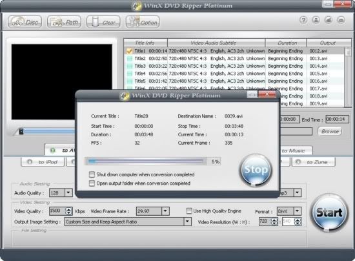355x261 pixels.
Task: Open the Format DivX dropdown
Action: pos(298,211)
